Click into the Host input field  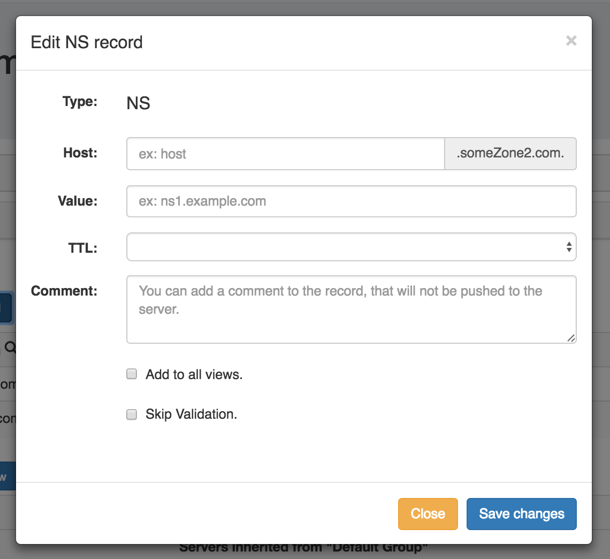(x=285, y=154)
